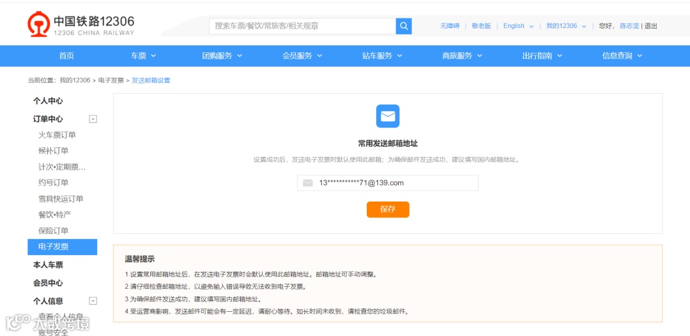Open the 敬老版 elderly version link
The height and width of the screenshot is (336, 690).
coord(482,26)
